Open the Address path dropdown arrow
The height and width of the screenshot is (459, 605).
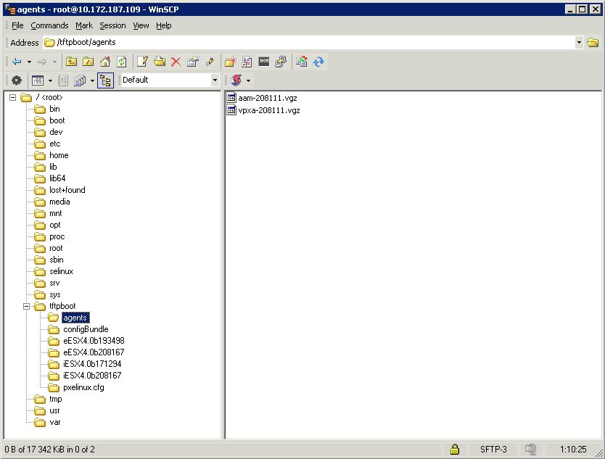(579, 42)
